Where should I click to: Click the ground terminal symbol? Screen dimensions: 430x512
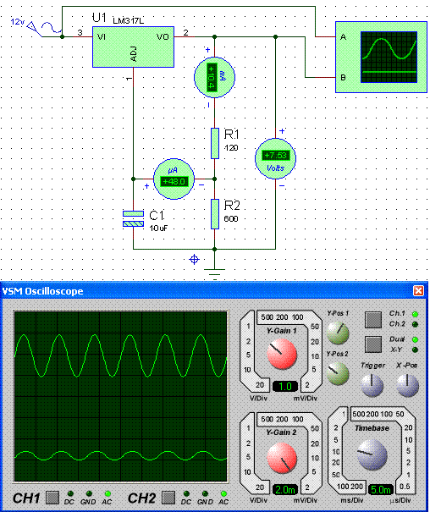[214, 273]
